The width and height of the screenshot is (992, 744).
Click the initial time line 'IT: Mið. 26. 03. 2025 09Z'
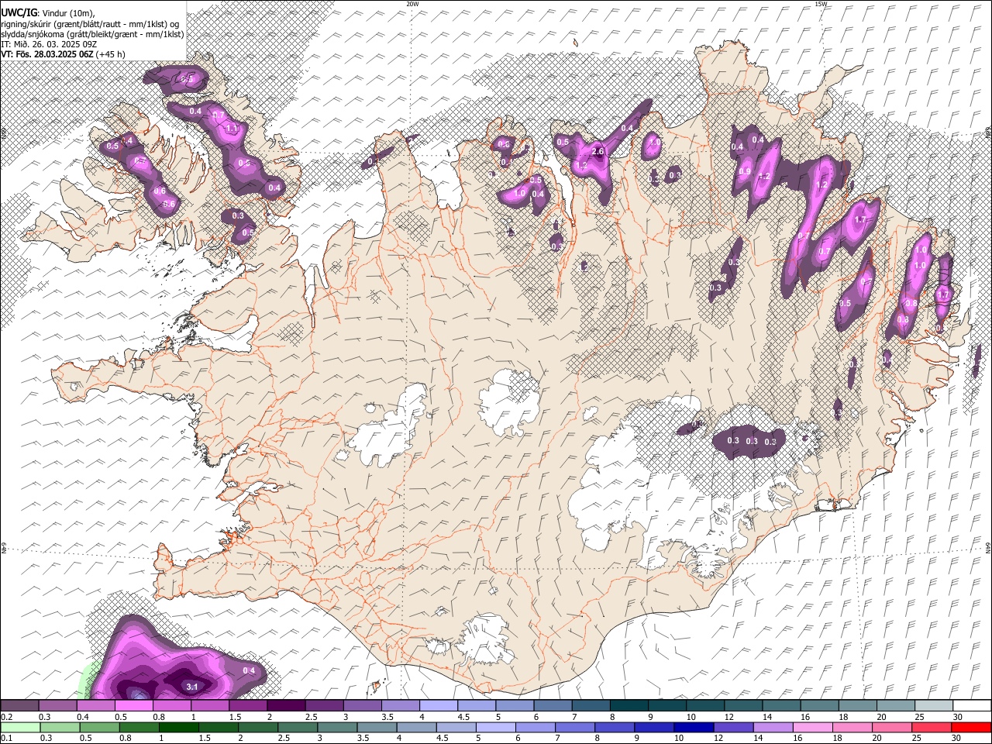click(50, 44)
